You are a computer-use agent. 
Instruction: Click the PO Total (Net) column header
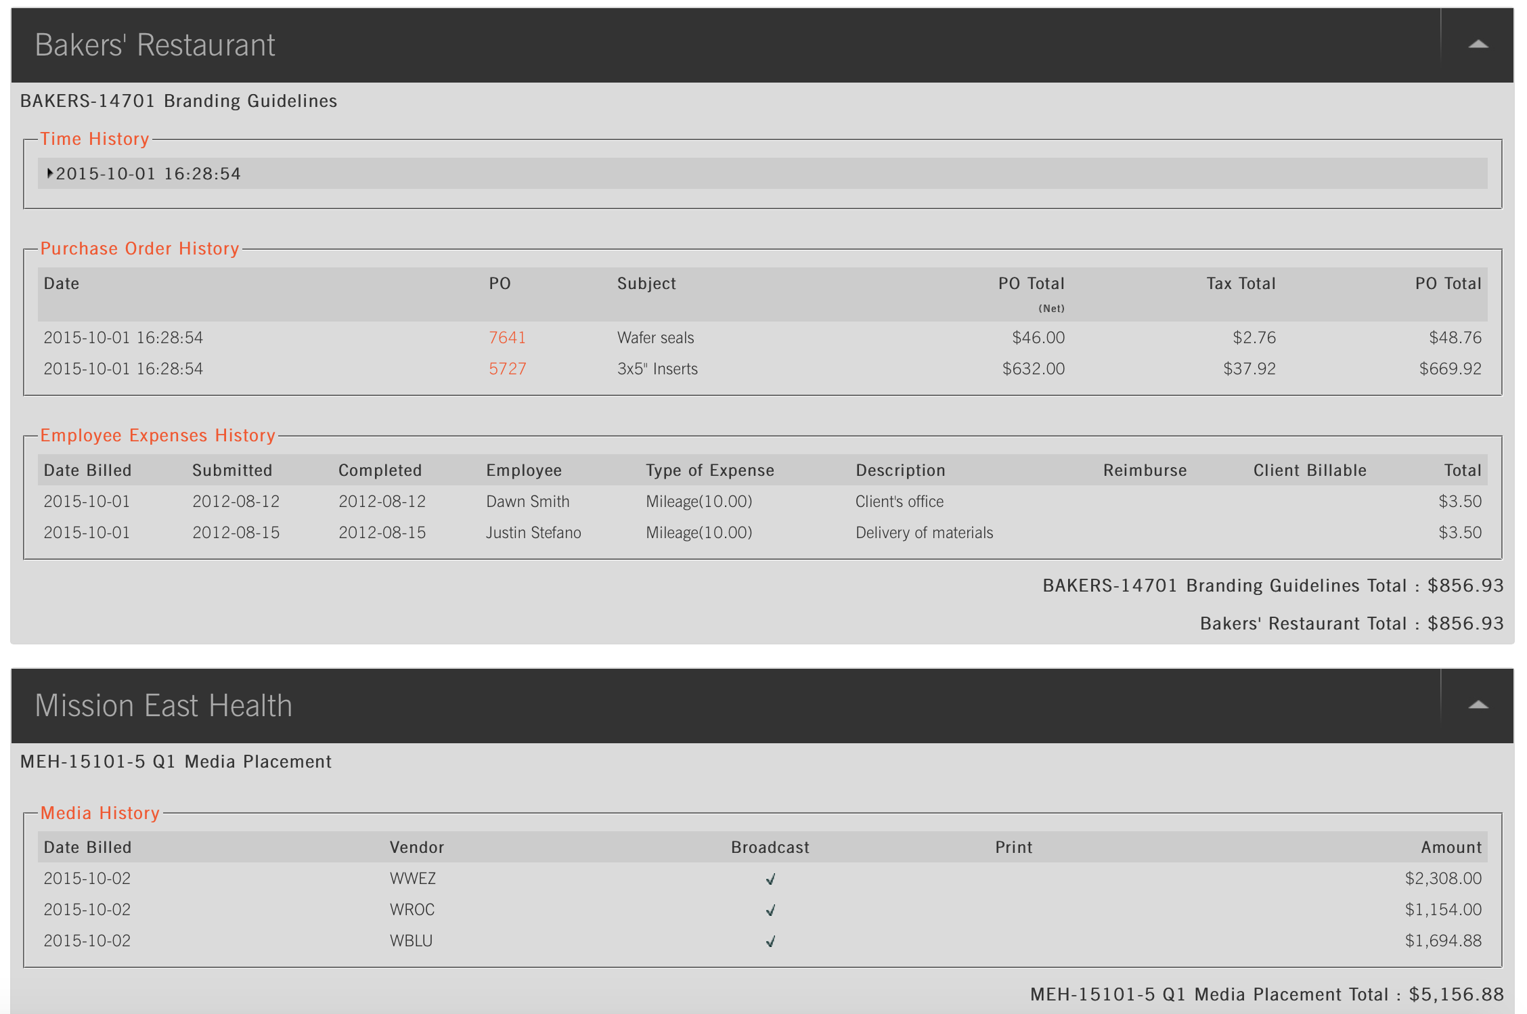pyautogui.click(x=1032, y=294)
